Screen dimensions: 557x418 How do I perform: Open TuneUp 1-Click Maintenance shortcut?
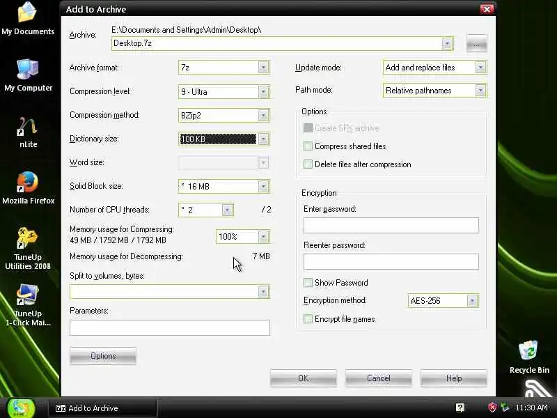pos(28,305)
